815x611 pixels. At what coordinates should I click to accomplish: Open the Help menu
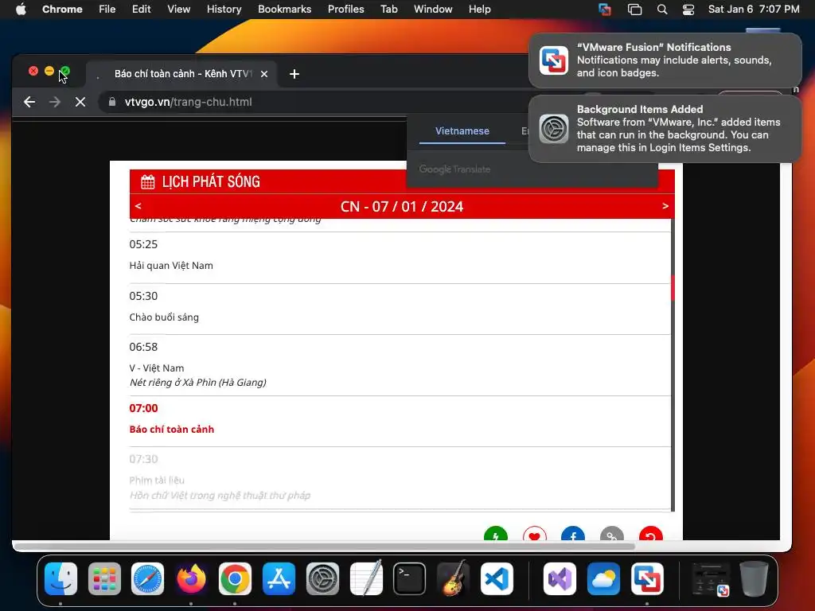point(479,9)
